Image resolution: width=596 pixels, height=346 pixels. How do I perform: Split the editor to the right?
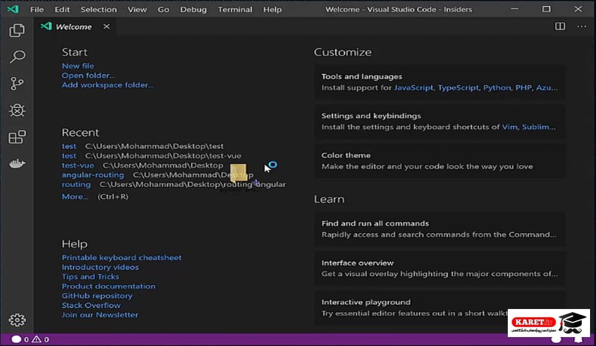pos(560,26)
